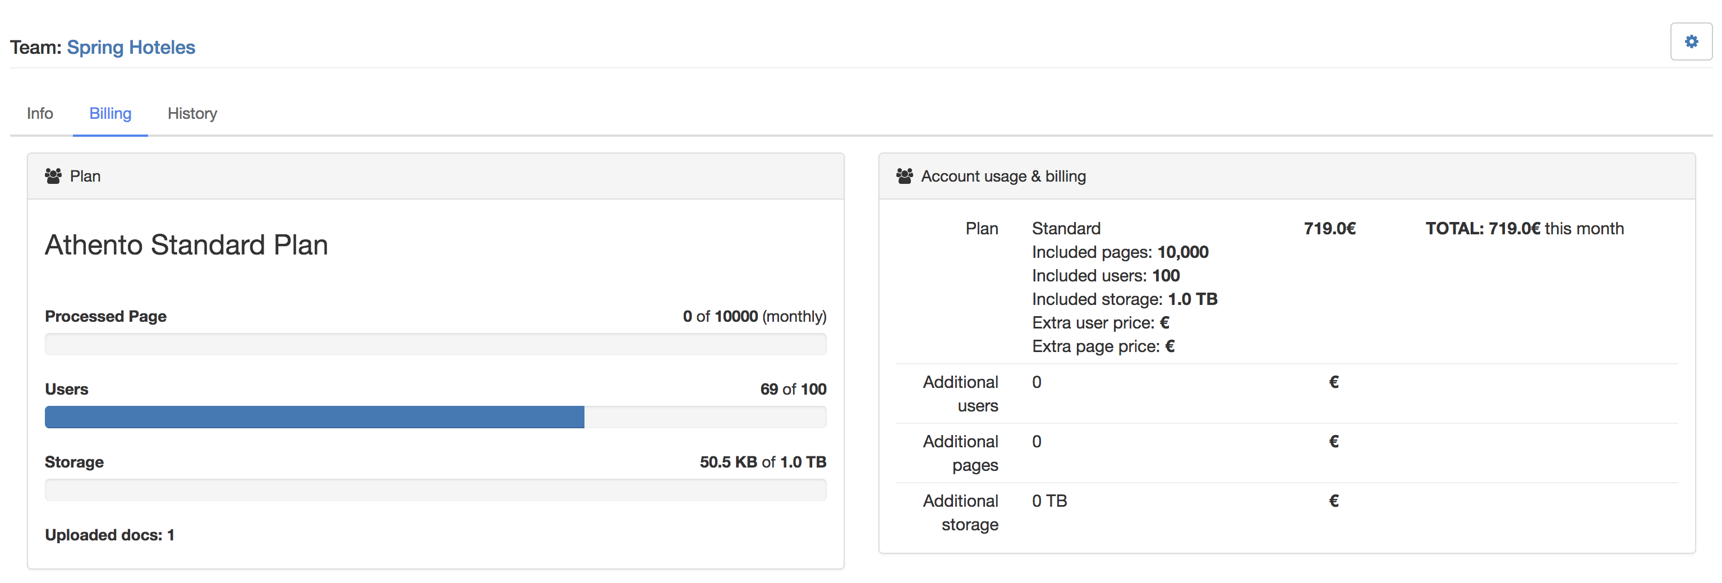Click 'Extra user price: €' line
This screenshot has width=1722, height=583.
pos(1101,323)
